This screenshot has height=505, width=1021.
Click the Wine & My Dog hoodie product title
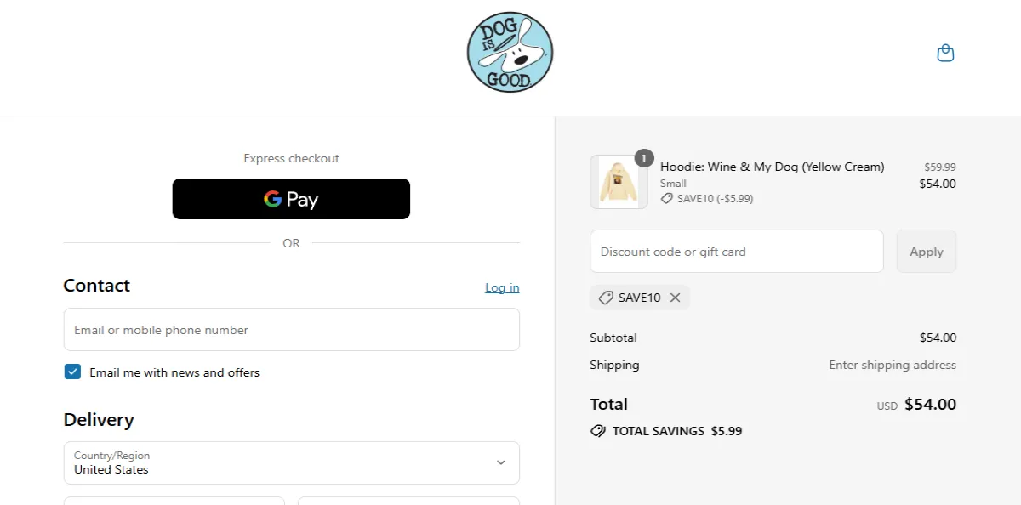772,167
